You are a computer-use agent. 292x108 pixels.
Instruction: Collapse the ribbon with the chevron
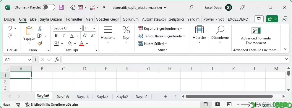click(x=285, y=49)
